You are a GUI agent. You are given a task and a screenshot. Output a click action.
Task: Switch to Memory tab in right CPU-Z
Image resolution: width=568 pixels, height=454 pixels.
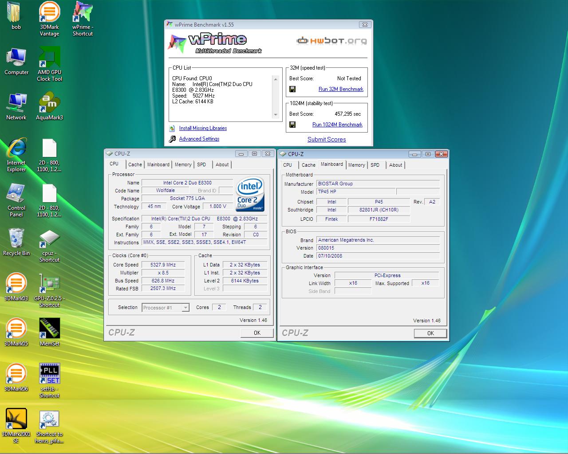[356, 165]
